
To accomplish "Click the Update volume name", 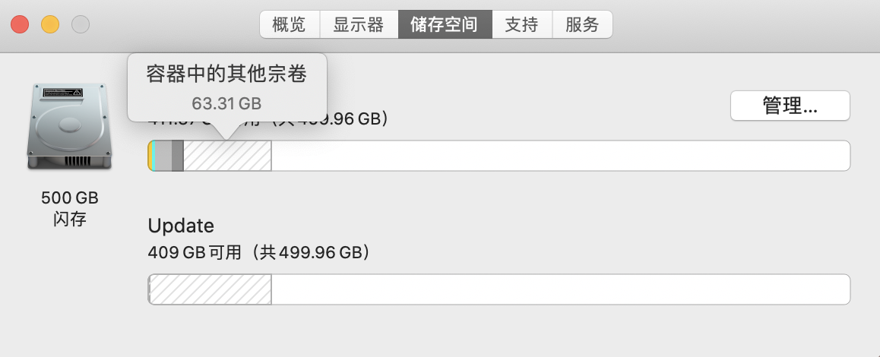I will point(181,226).
